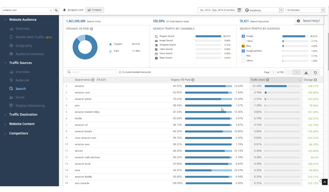This screenshot has width=329, height=192.
Task: Click the Google source icon
Action: click(243, 36)
